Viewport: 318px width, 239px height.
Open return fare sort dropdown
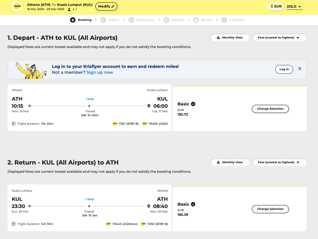coord(279,162)
